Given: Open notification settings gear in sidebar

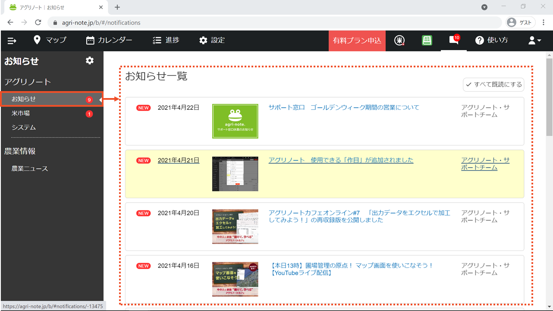Looking at the screenshot, I should 90,60.
